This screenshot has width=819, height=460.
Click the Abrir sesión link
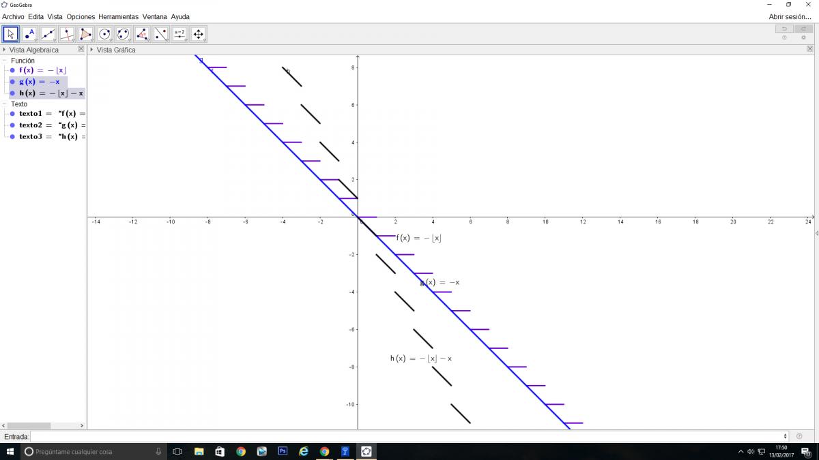pos(790,16)
